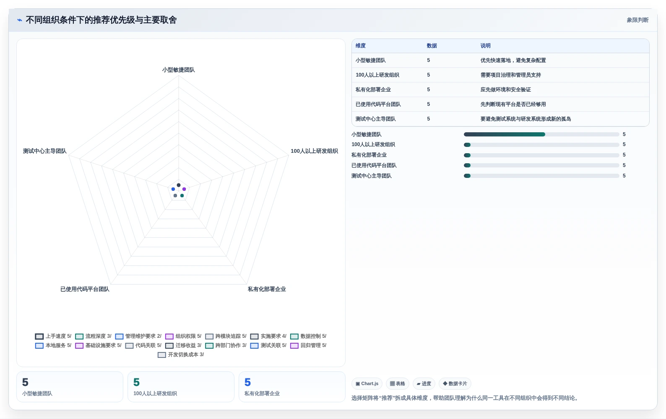666x419 pixels.
Task: Hide the 代码关联 5/ dataset in legend
Action: point(143,345)
